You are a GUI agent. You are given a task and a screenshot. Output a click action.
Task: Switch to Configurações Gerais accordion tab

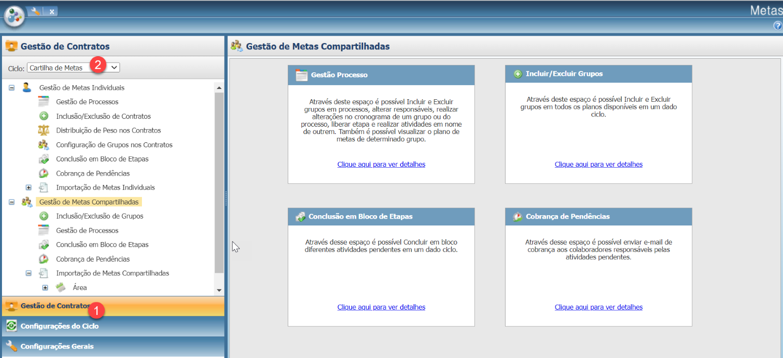pyautogui.click(x=113, y=346)
